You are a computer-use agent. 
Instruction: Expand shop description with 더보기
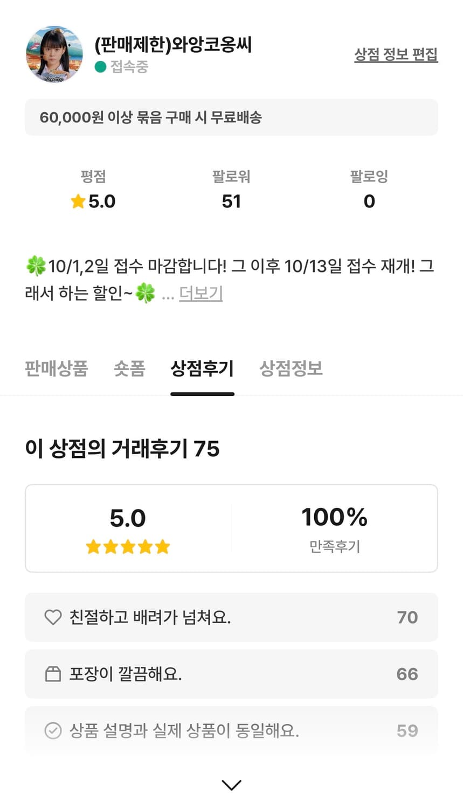(x=201, y=294)
